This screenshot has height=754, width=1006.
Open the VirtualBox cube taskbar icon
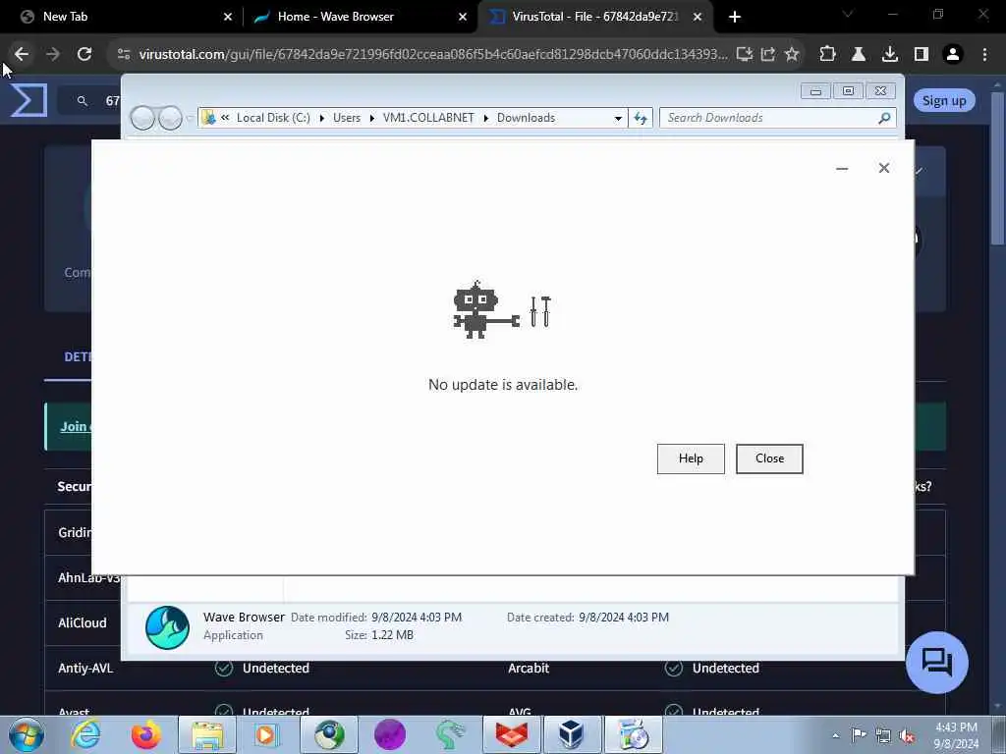pyautogui.click(x=572, y=734)
